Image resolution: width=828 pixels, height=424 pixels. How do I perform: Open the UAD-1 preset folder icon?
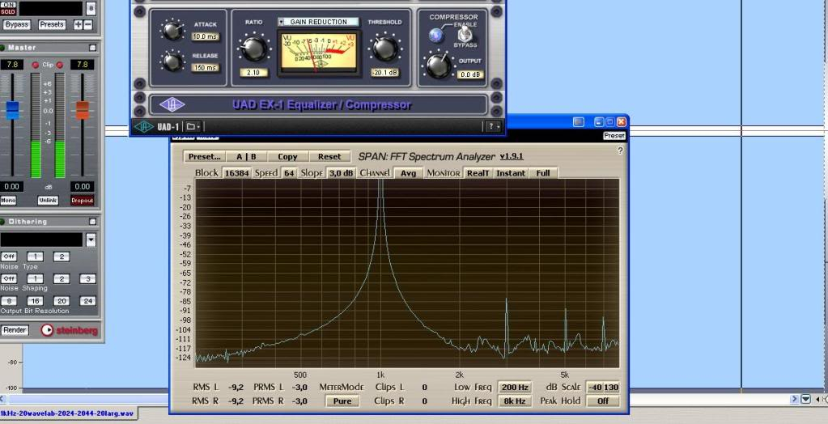point(193,126)
